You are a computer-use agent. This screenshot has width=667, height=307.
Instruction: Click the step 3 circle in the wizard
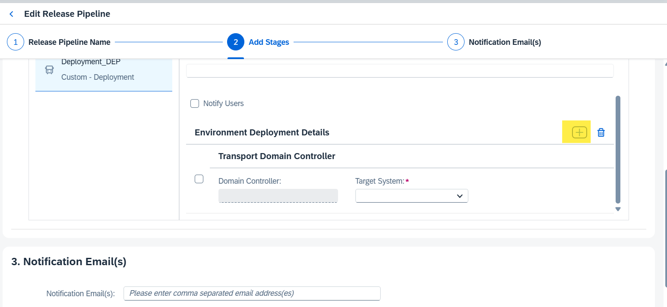pos(456,42)
